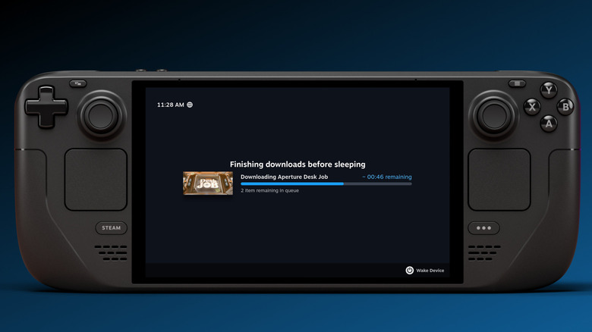Image resolution: width=592 pixels, height=332 pixels.
Task: Click the Wake Device label
Action: pyautogui.click(x=430, y=271)
